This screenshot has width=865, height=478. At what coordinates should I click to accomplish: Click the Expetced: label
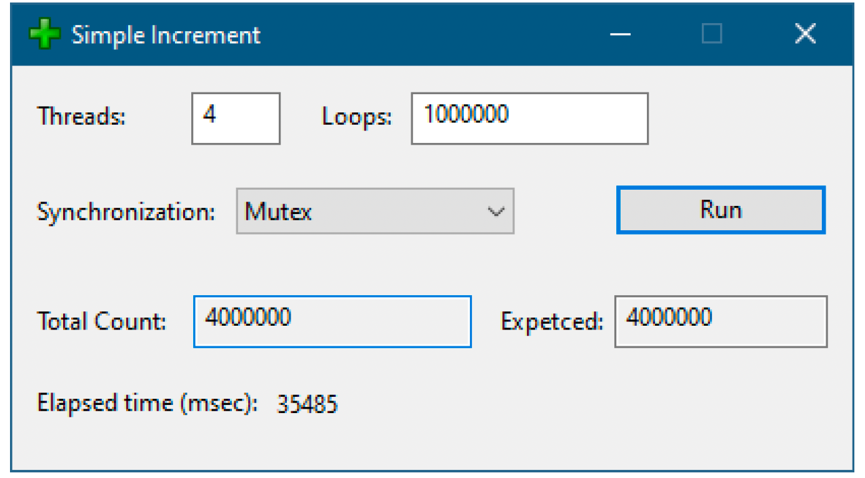tap(552, 322)
